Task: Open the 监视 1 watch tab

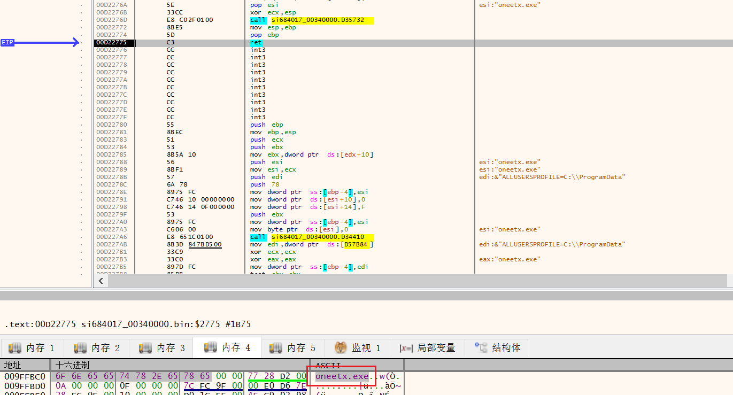Action: click(358, 348)
